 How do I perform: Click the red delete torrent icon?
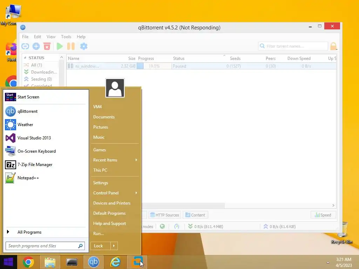pos(47,46)
